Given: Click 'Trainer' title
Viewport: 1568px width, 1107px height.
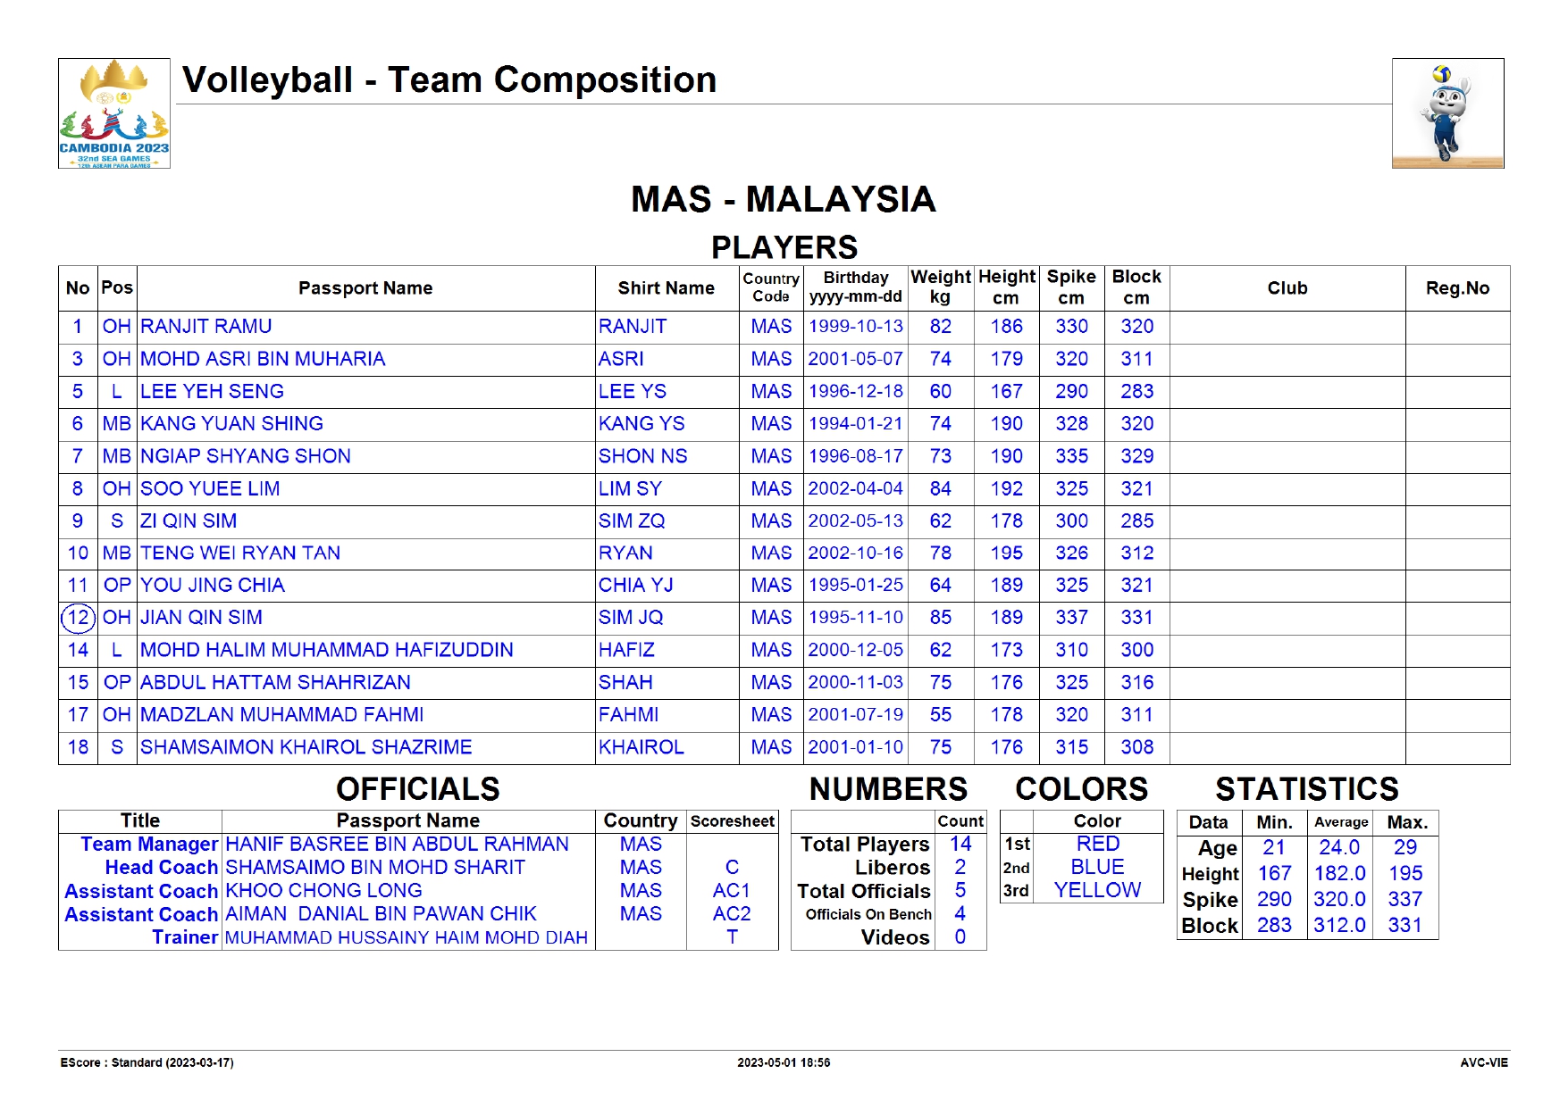Looking at the screenshot, I should [x=185, y=937].
